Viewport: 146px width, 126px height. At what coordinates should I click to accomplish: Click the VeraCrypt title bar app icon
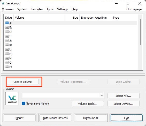(x=3, y=3)
